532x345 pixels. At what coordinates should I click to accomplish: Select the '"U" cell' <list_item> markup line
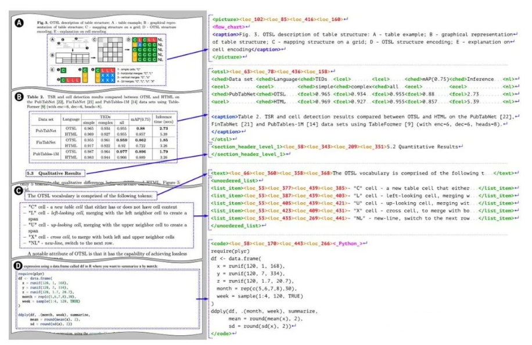(x=364, y=203)
